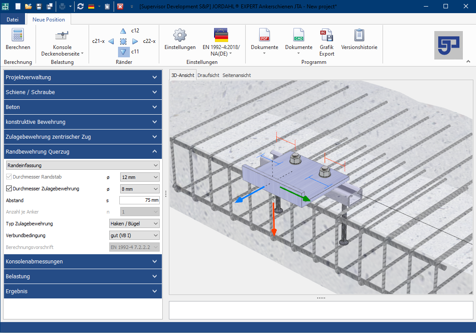Image resolution: width=476 pixels, height=333 pixels.
Task: Select the c22-x right edge arrow
Action: (x=135, y=41)
